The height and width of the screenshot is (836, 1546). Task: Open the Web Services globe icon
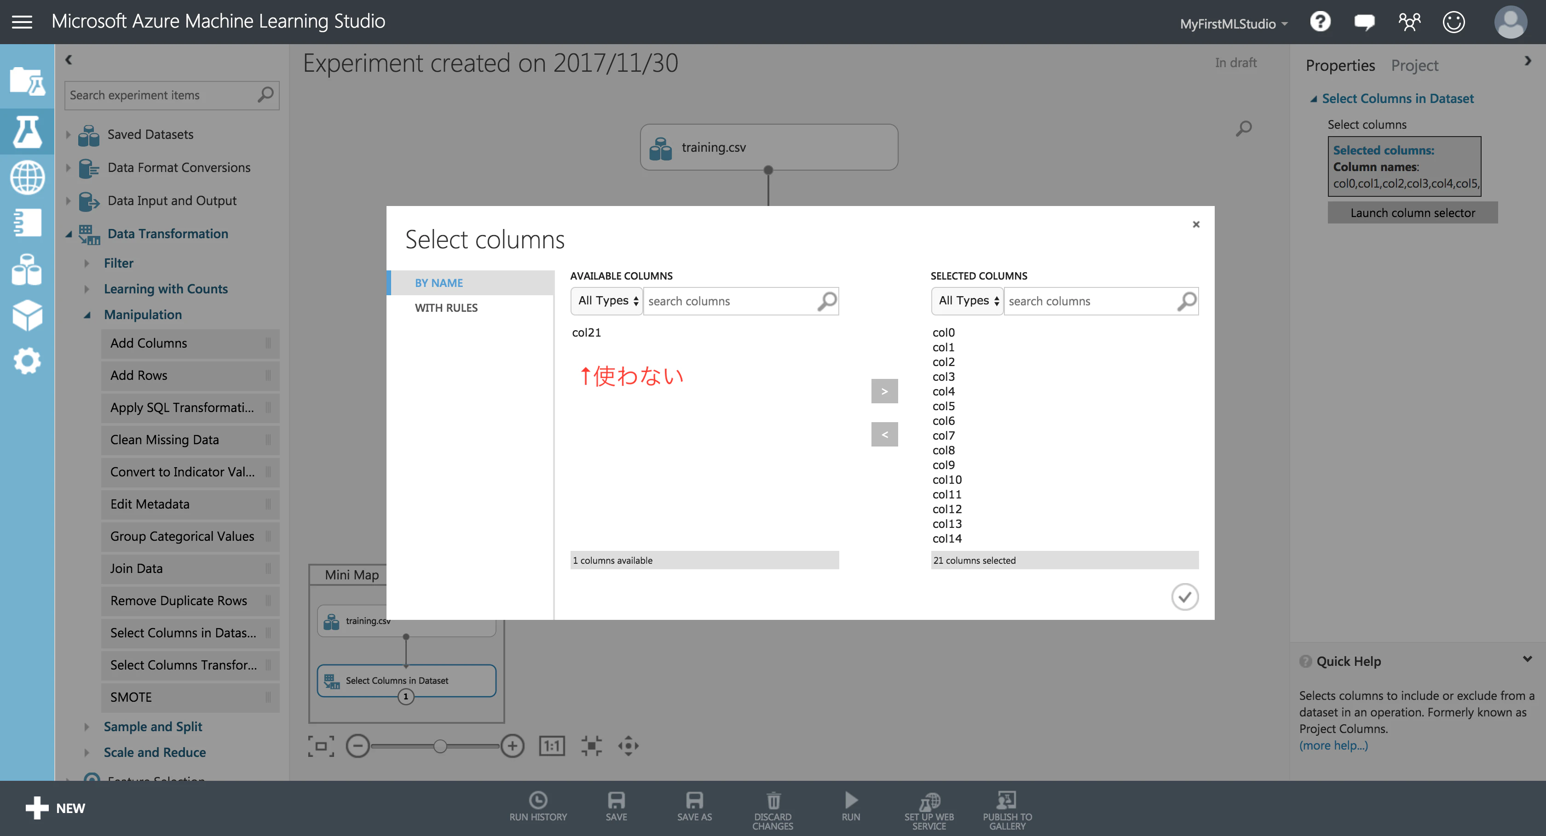point(27,177)
